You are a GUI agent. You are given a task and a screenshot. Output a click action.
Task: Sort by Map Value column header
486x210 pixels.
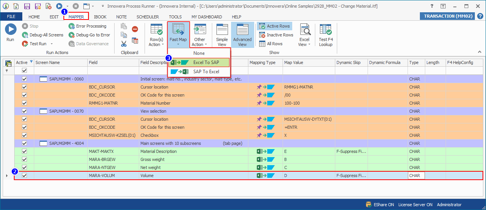click(309, 63)
